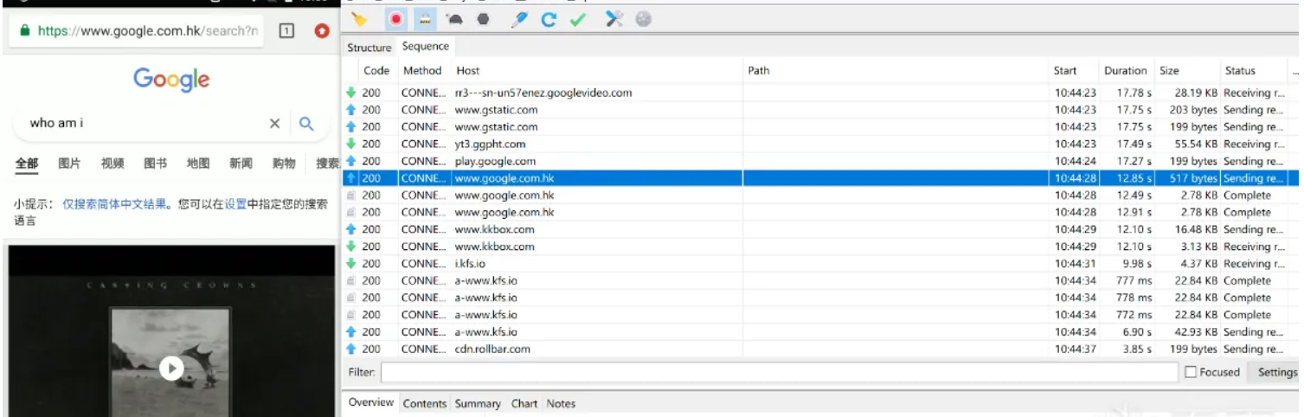Screen dimensions: 1304x417
Task: Click blue upload arrow on play.google.com row
Action: (350, 161)
